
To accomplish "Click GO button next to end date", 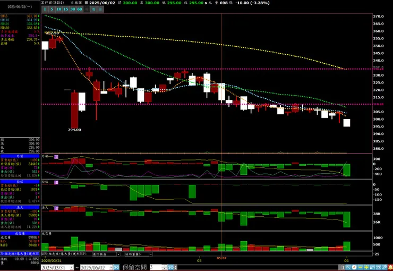I will (116, 267).
